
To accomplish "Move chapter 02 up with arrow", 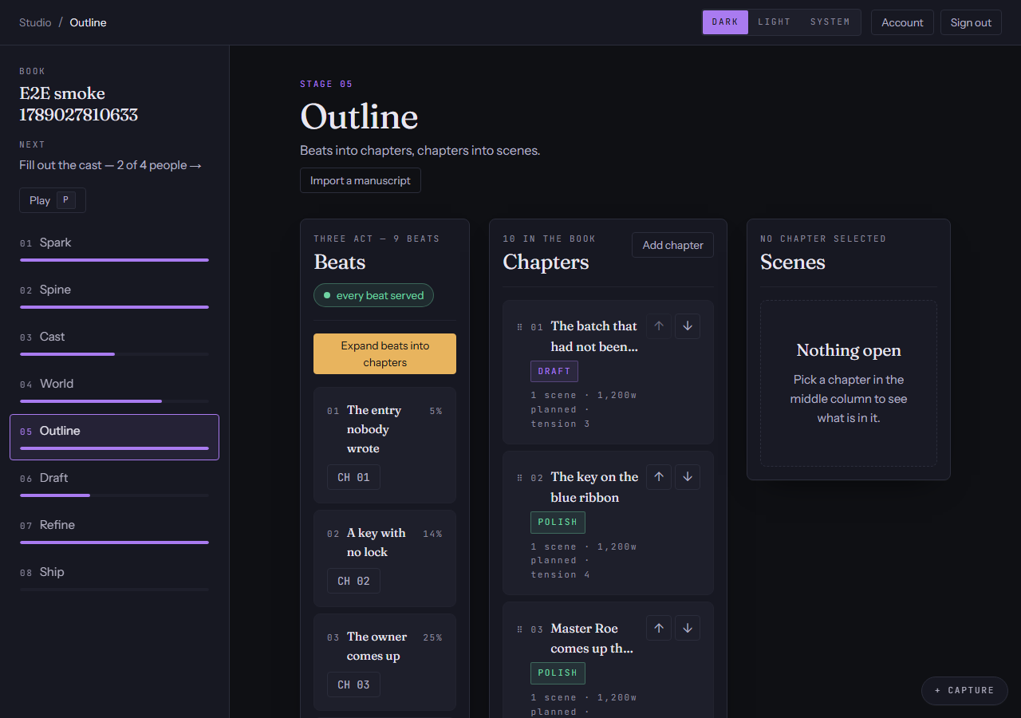I will (x=658, y=477).
